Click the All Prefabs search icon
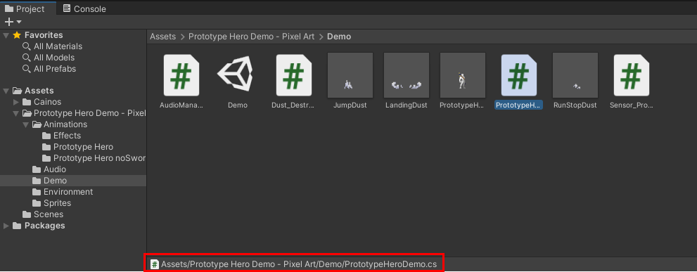This screenshot has height=272, width=697. [x=27, y=69]
